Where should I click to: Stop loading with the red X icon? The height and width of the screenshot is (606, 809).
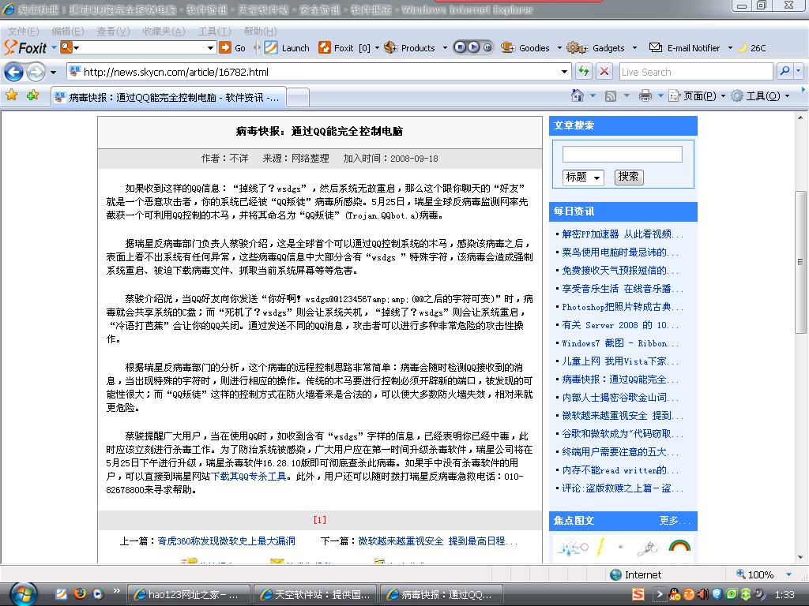pos(604,71)
